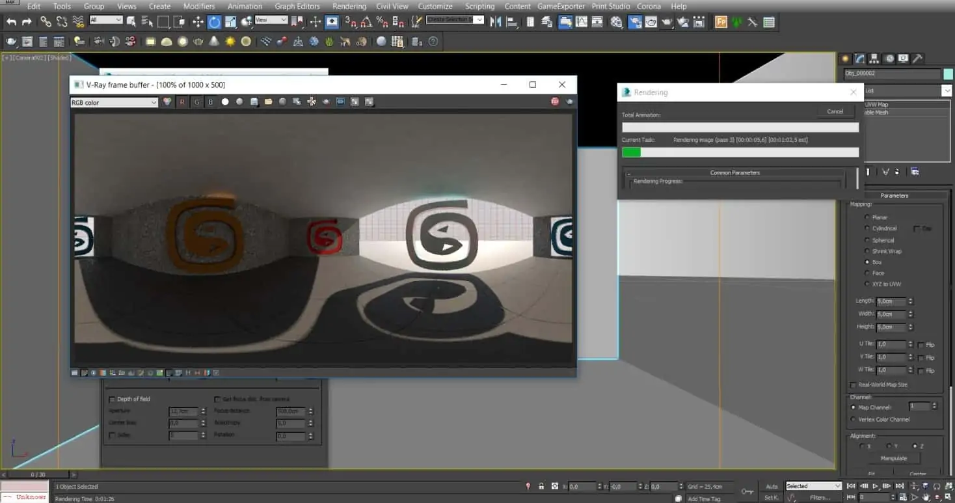
Task: Cancel the rendering in progress
Action: (835, 111)
